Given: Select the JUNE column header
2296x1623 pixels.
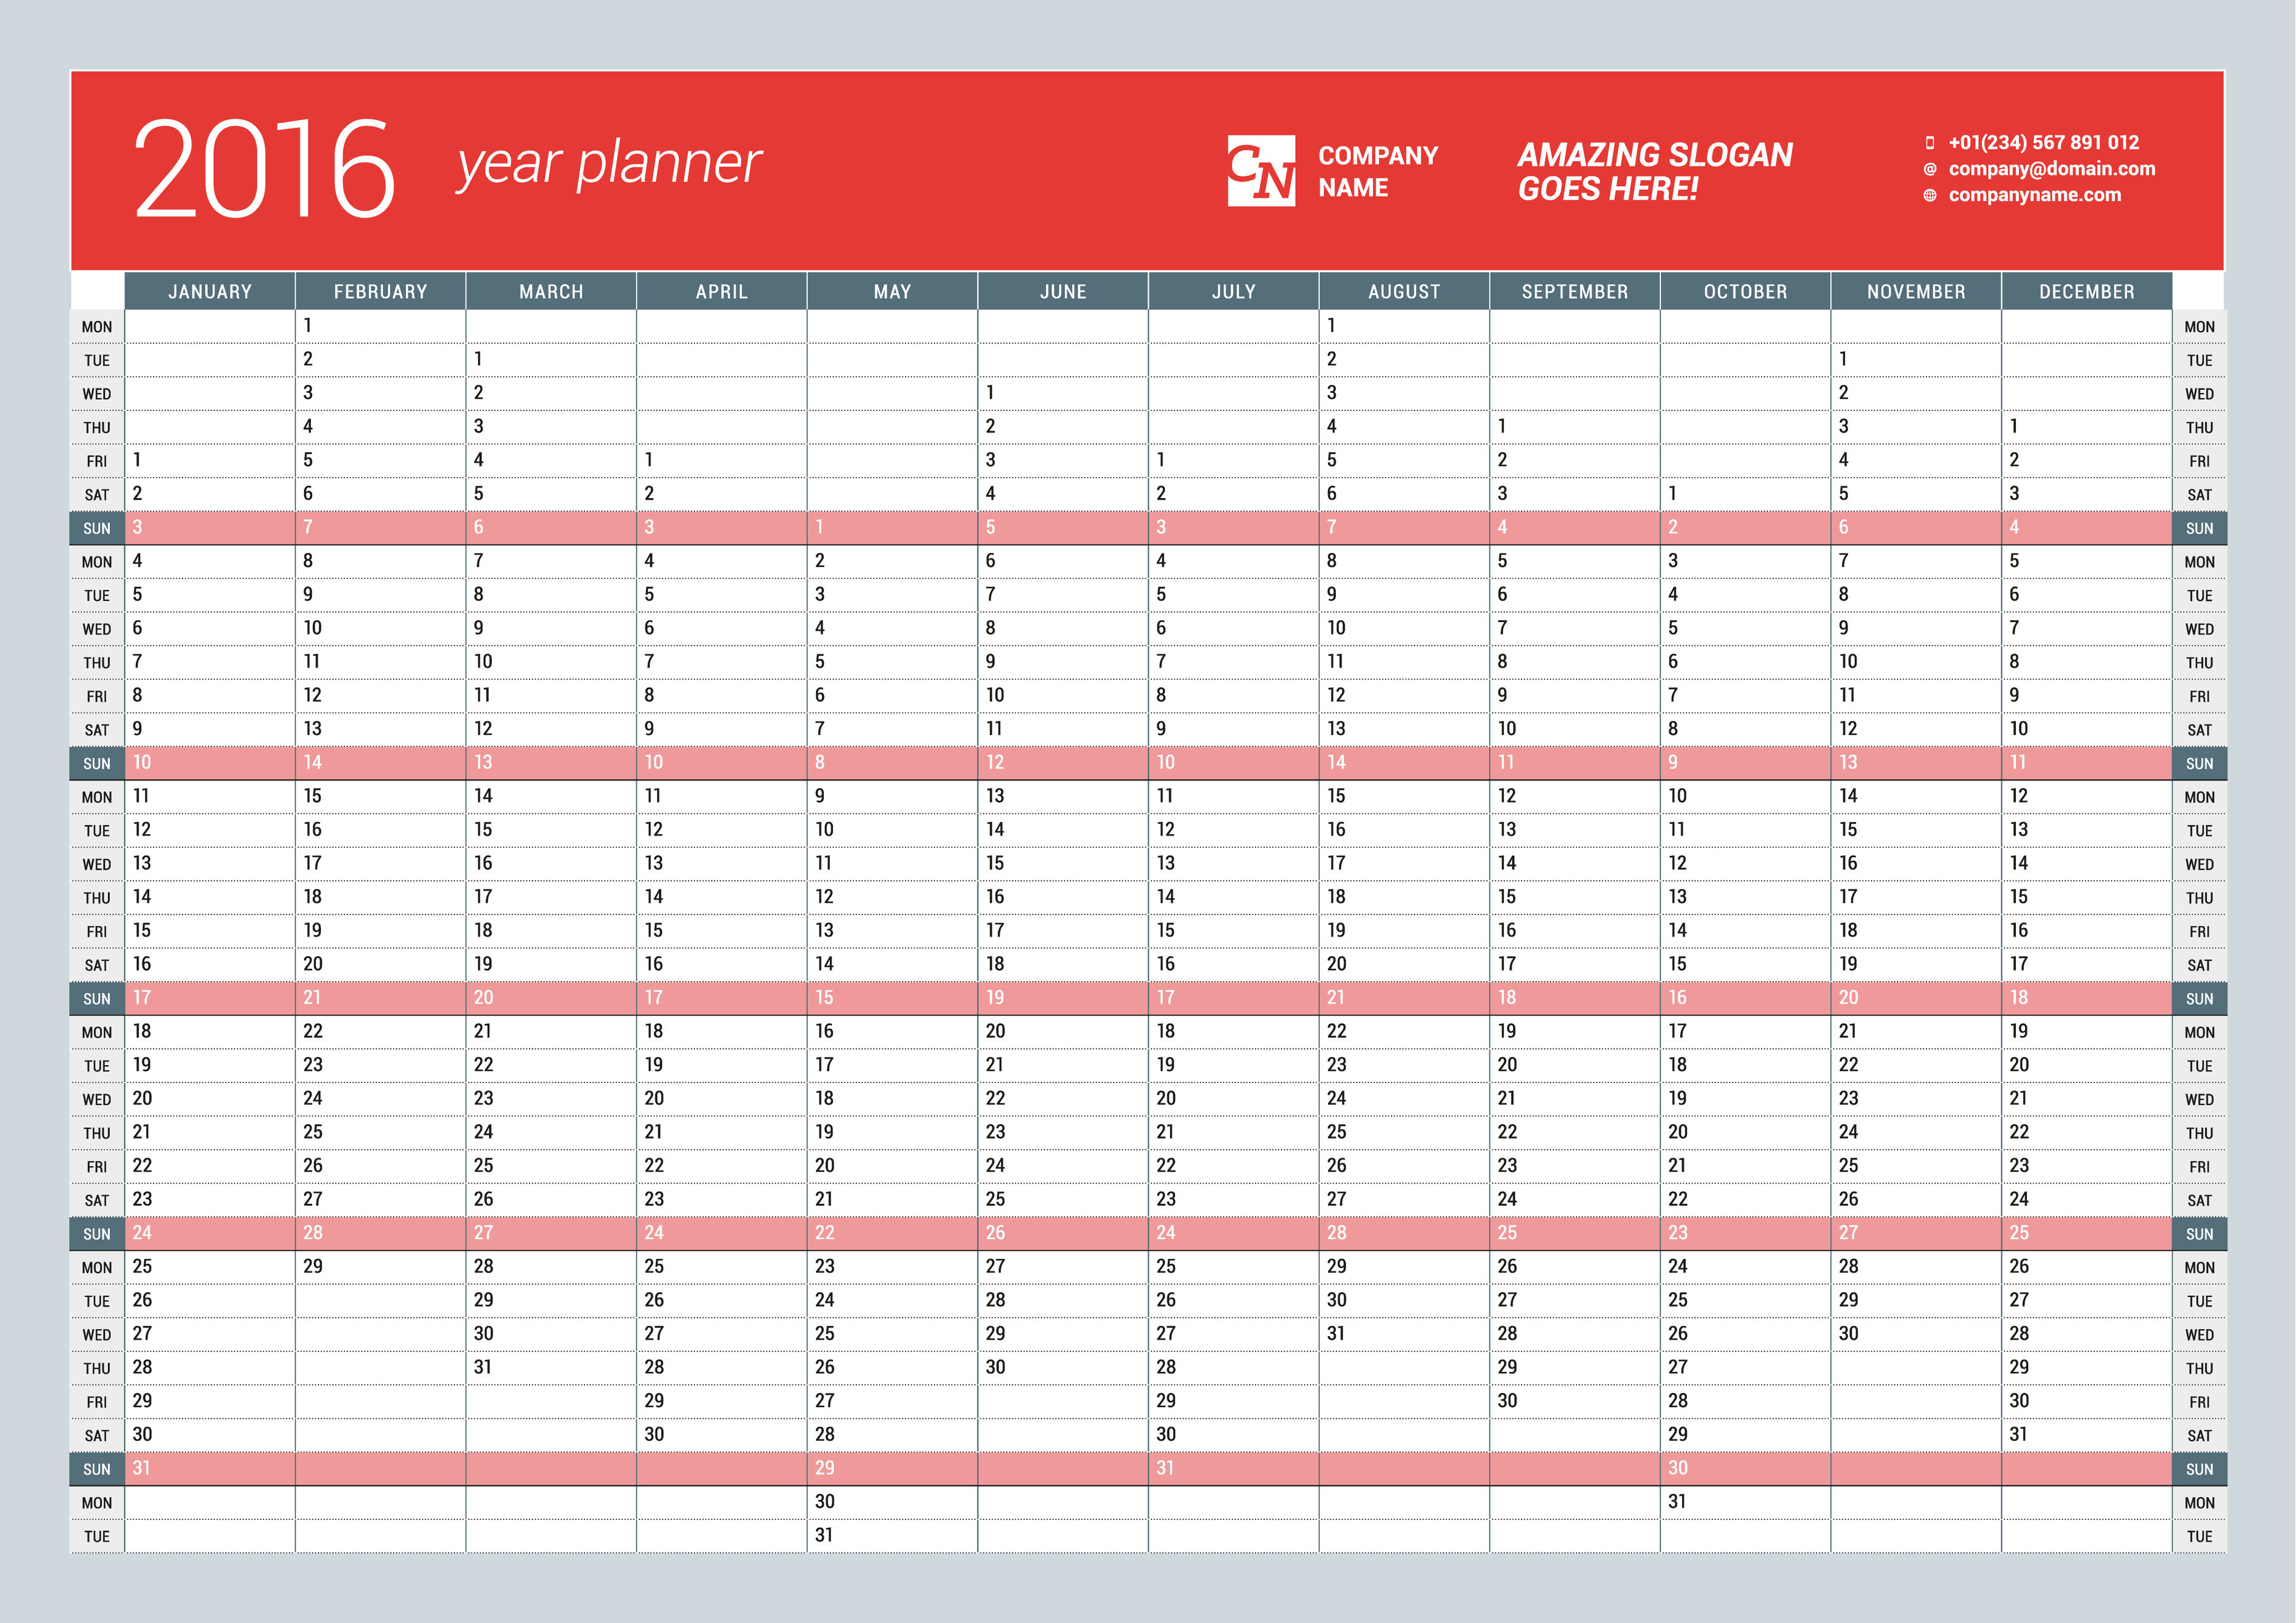Looking at the screenshot, I should 1063,291.
